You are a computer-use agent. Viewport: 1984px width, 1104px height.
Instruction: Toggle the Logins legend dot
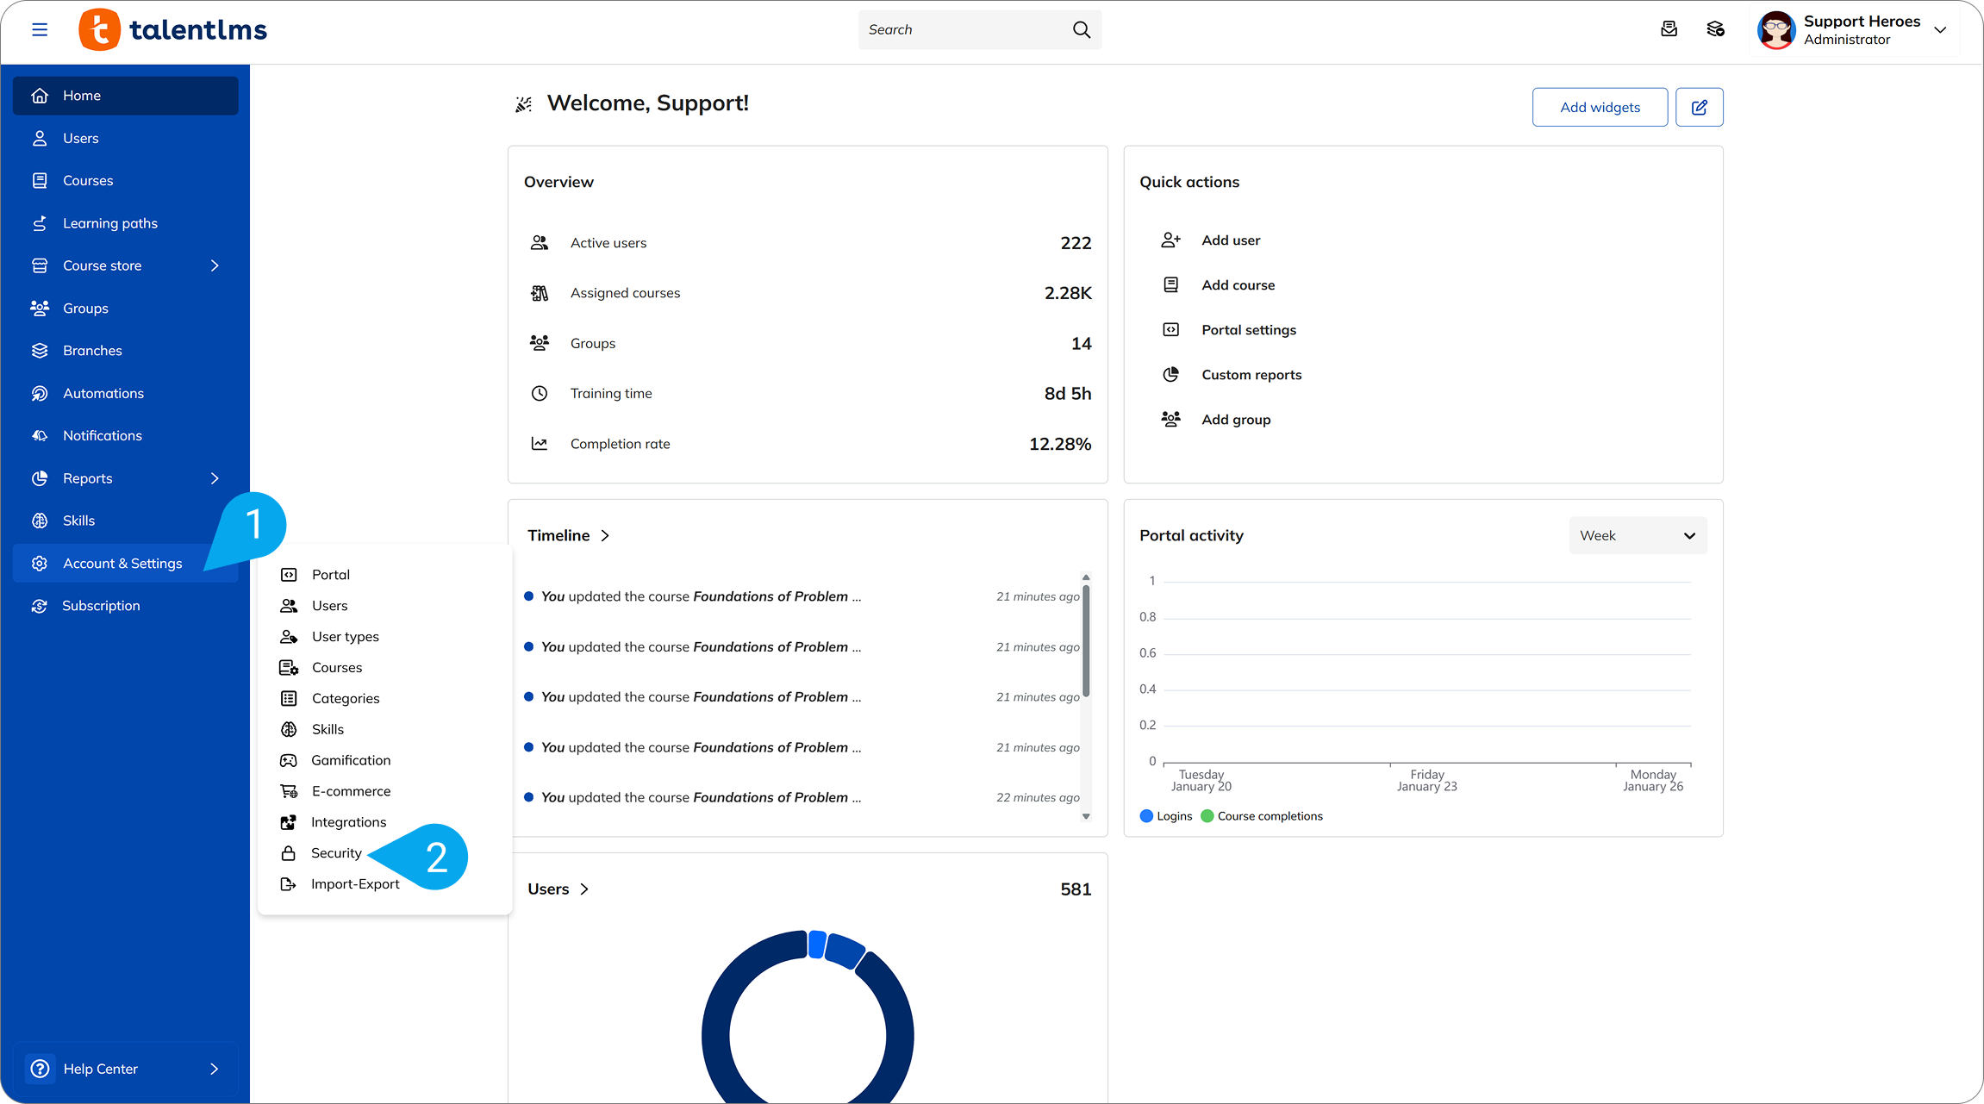pyautogui.click(x=1146, y=816)
